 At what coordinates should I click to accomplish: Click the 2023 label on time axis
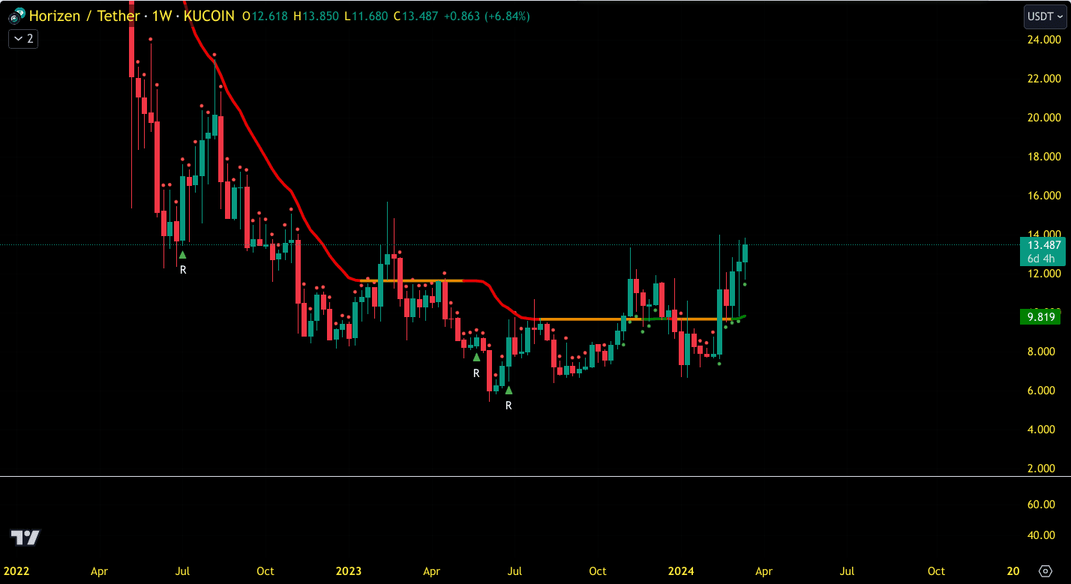tap(349, 571)
